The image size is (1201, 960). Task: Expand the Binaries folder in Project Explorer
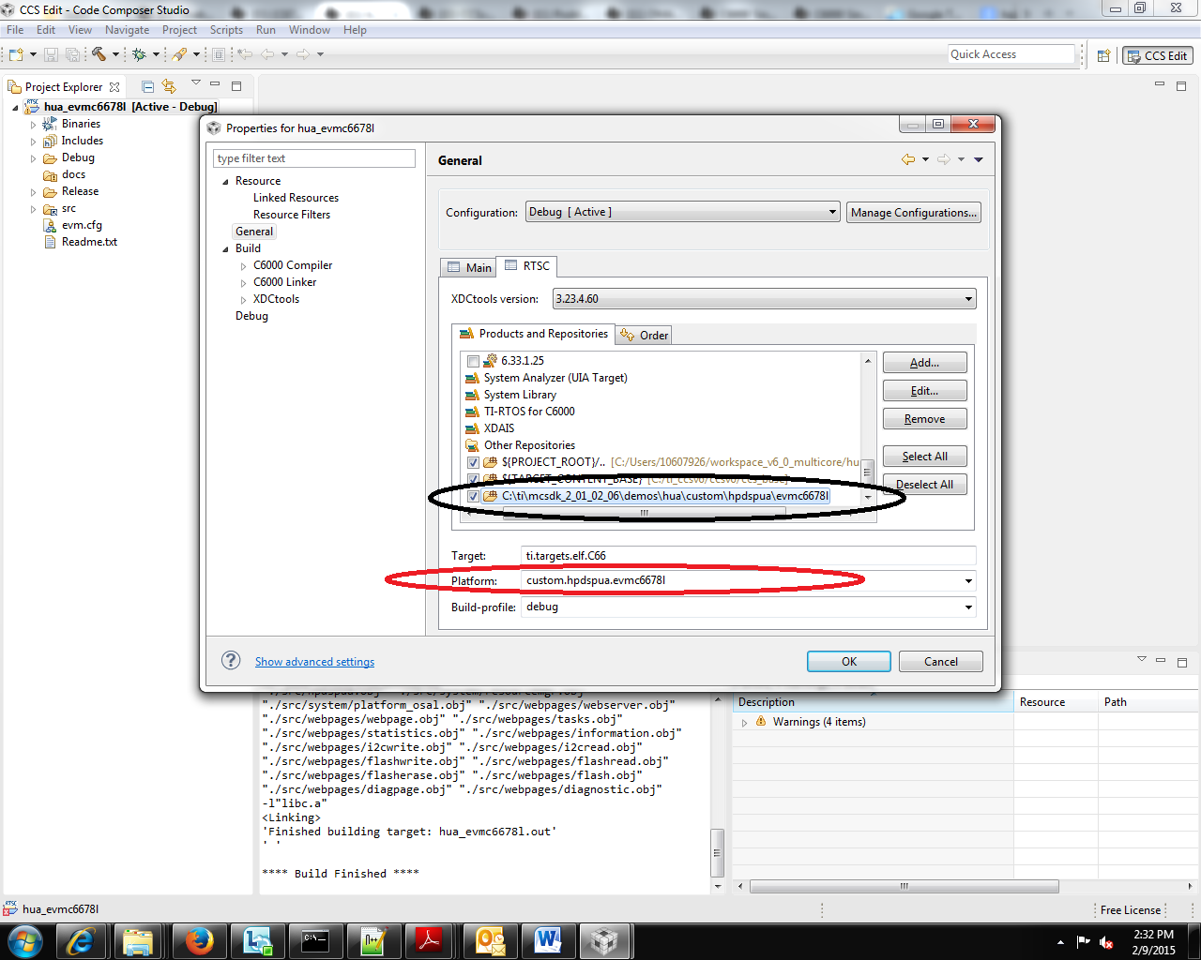(x=33, y=125)
